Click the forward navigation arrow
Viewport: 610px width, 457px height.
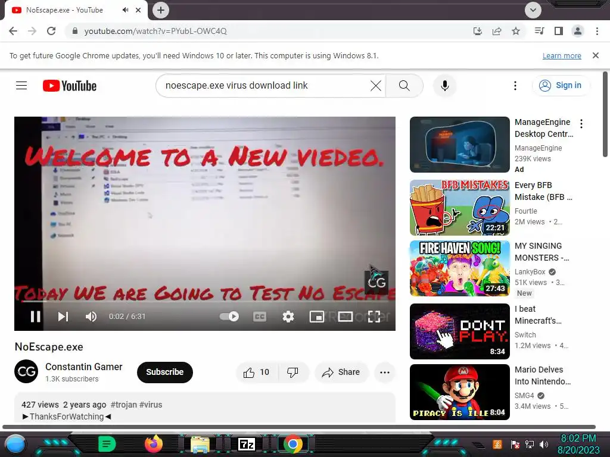pyautogui.click(x=32, y=31)
